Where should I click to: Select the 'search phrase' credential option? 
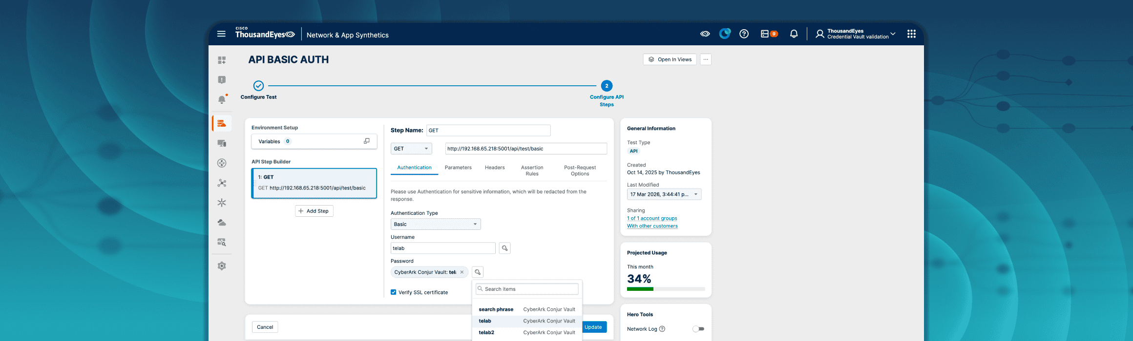pyautogui.click(x=527, y=309)
